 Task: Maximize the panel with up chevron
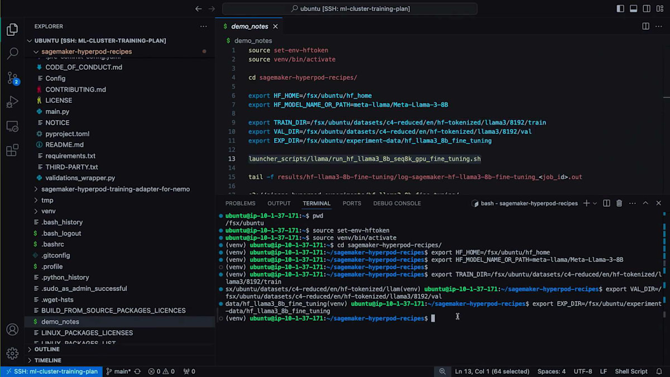(x=645, y=203)
